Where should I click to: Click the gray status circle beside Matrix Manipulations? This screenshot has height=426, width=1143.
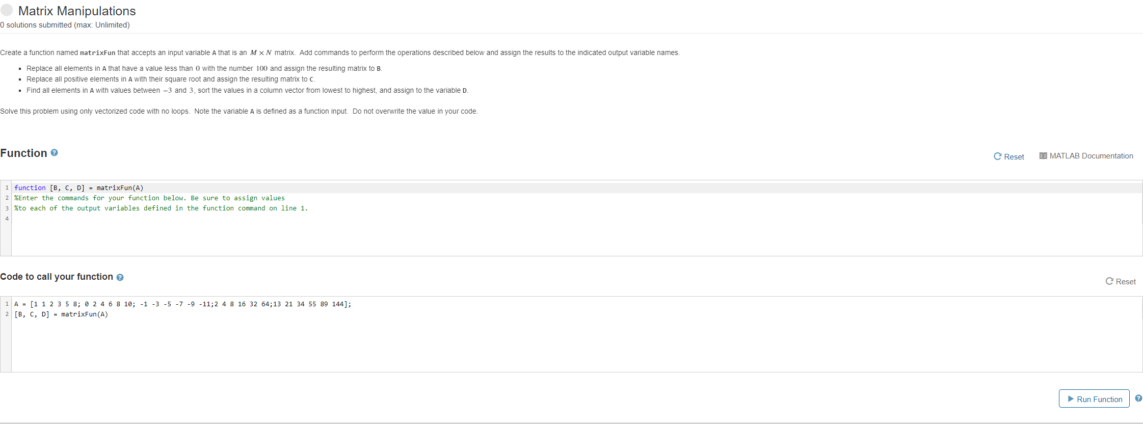pyautogui.click(x=7, y=10)
